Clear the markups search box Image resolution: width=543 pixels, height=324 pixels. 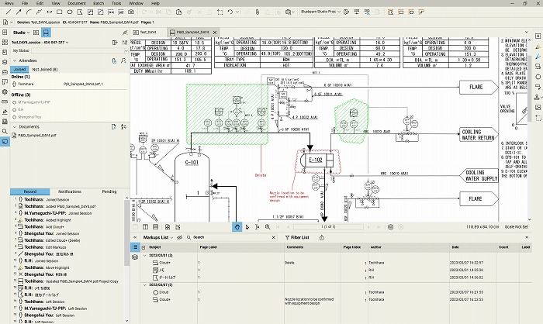pos(274,237)
